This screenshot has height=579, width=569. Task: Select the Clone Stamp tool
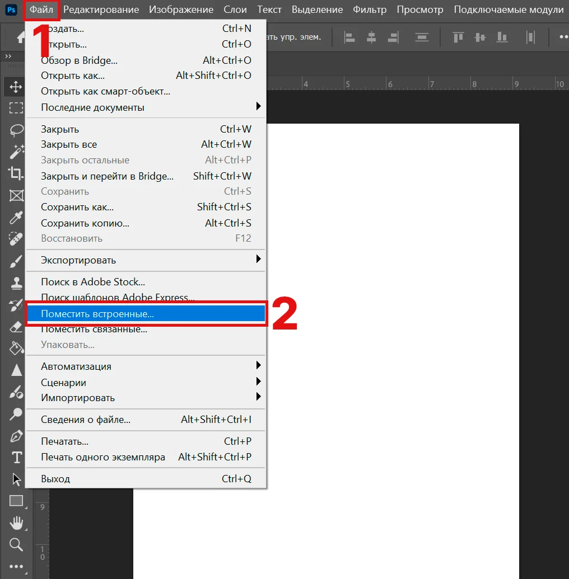point(16,283)
